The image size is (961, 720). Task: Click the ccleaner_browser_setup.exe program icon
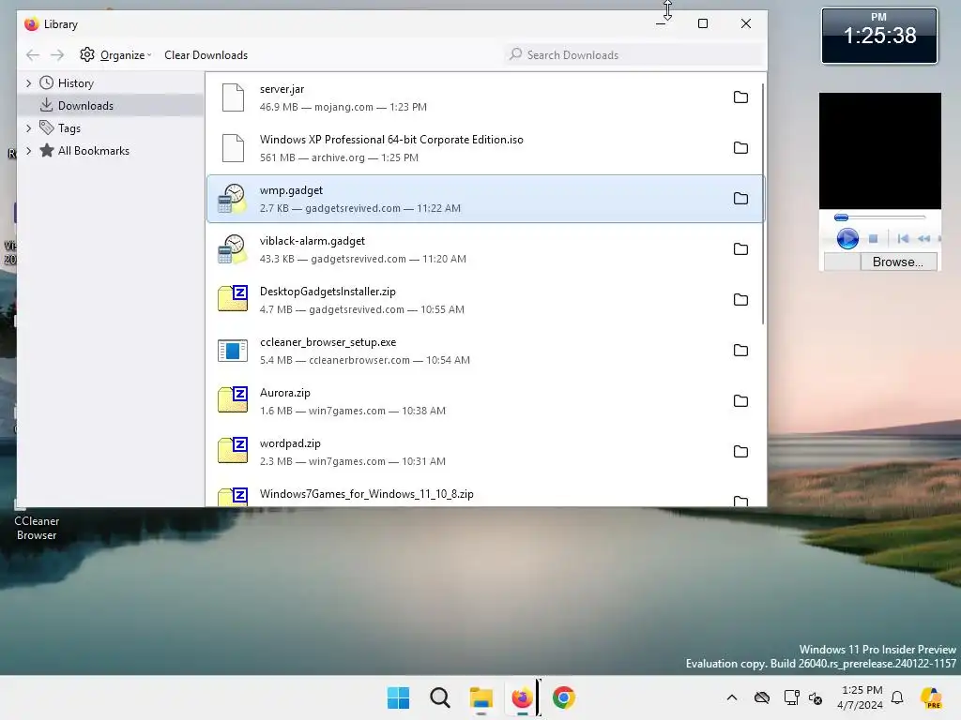point(233,351)
